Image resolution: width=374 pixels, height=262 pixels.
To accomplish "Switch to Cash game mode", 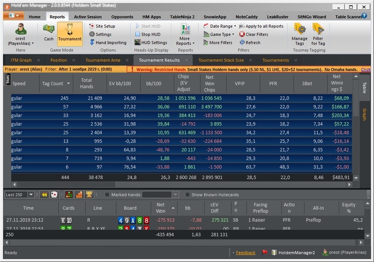I will [49, 33].
